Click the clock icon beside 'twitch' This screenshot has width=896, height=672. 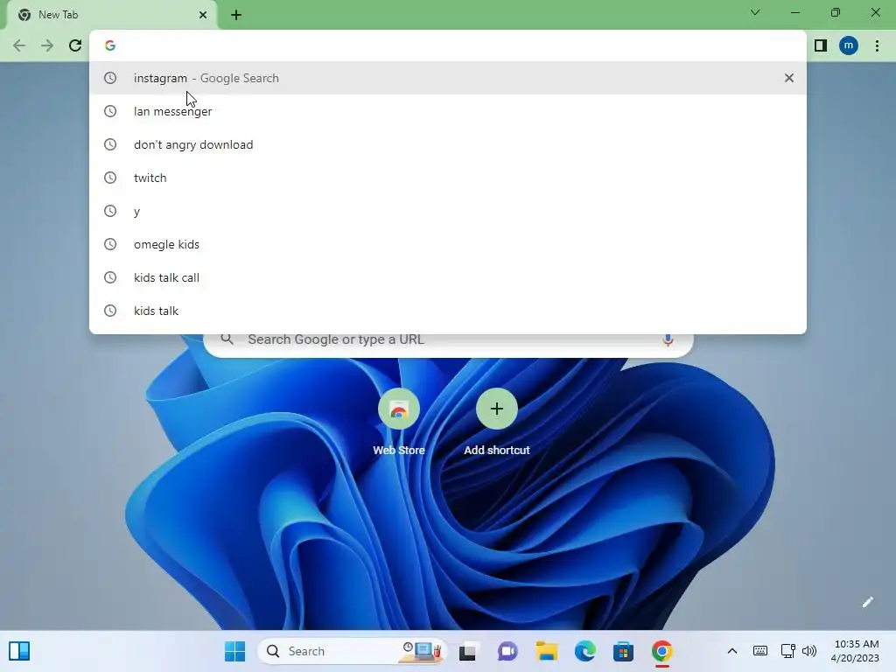110,178
